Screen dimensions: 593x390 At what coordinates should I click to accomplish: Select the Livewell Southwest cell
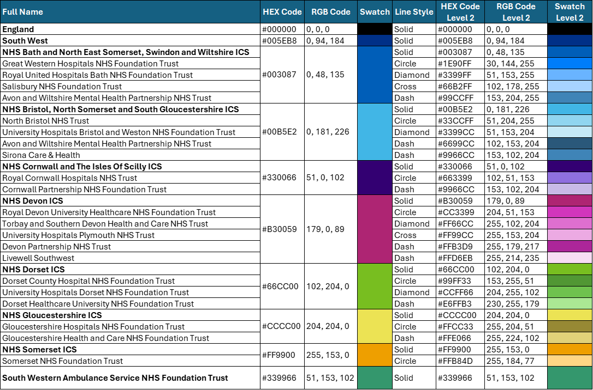(x=130, y=258)
